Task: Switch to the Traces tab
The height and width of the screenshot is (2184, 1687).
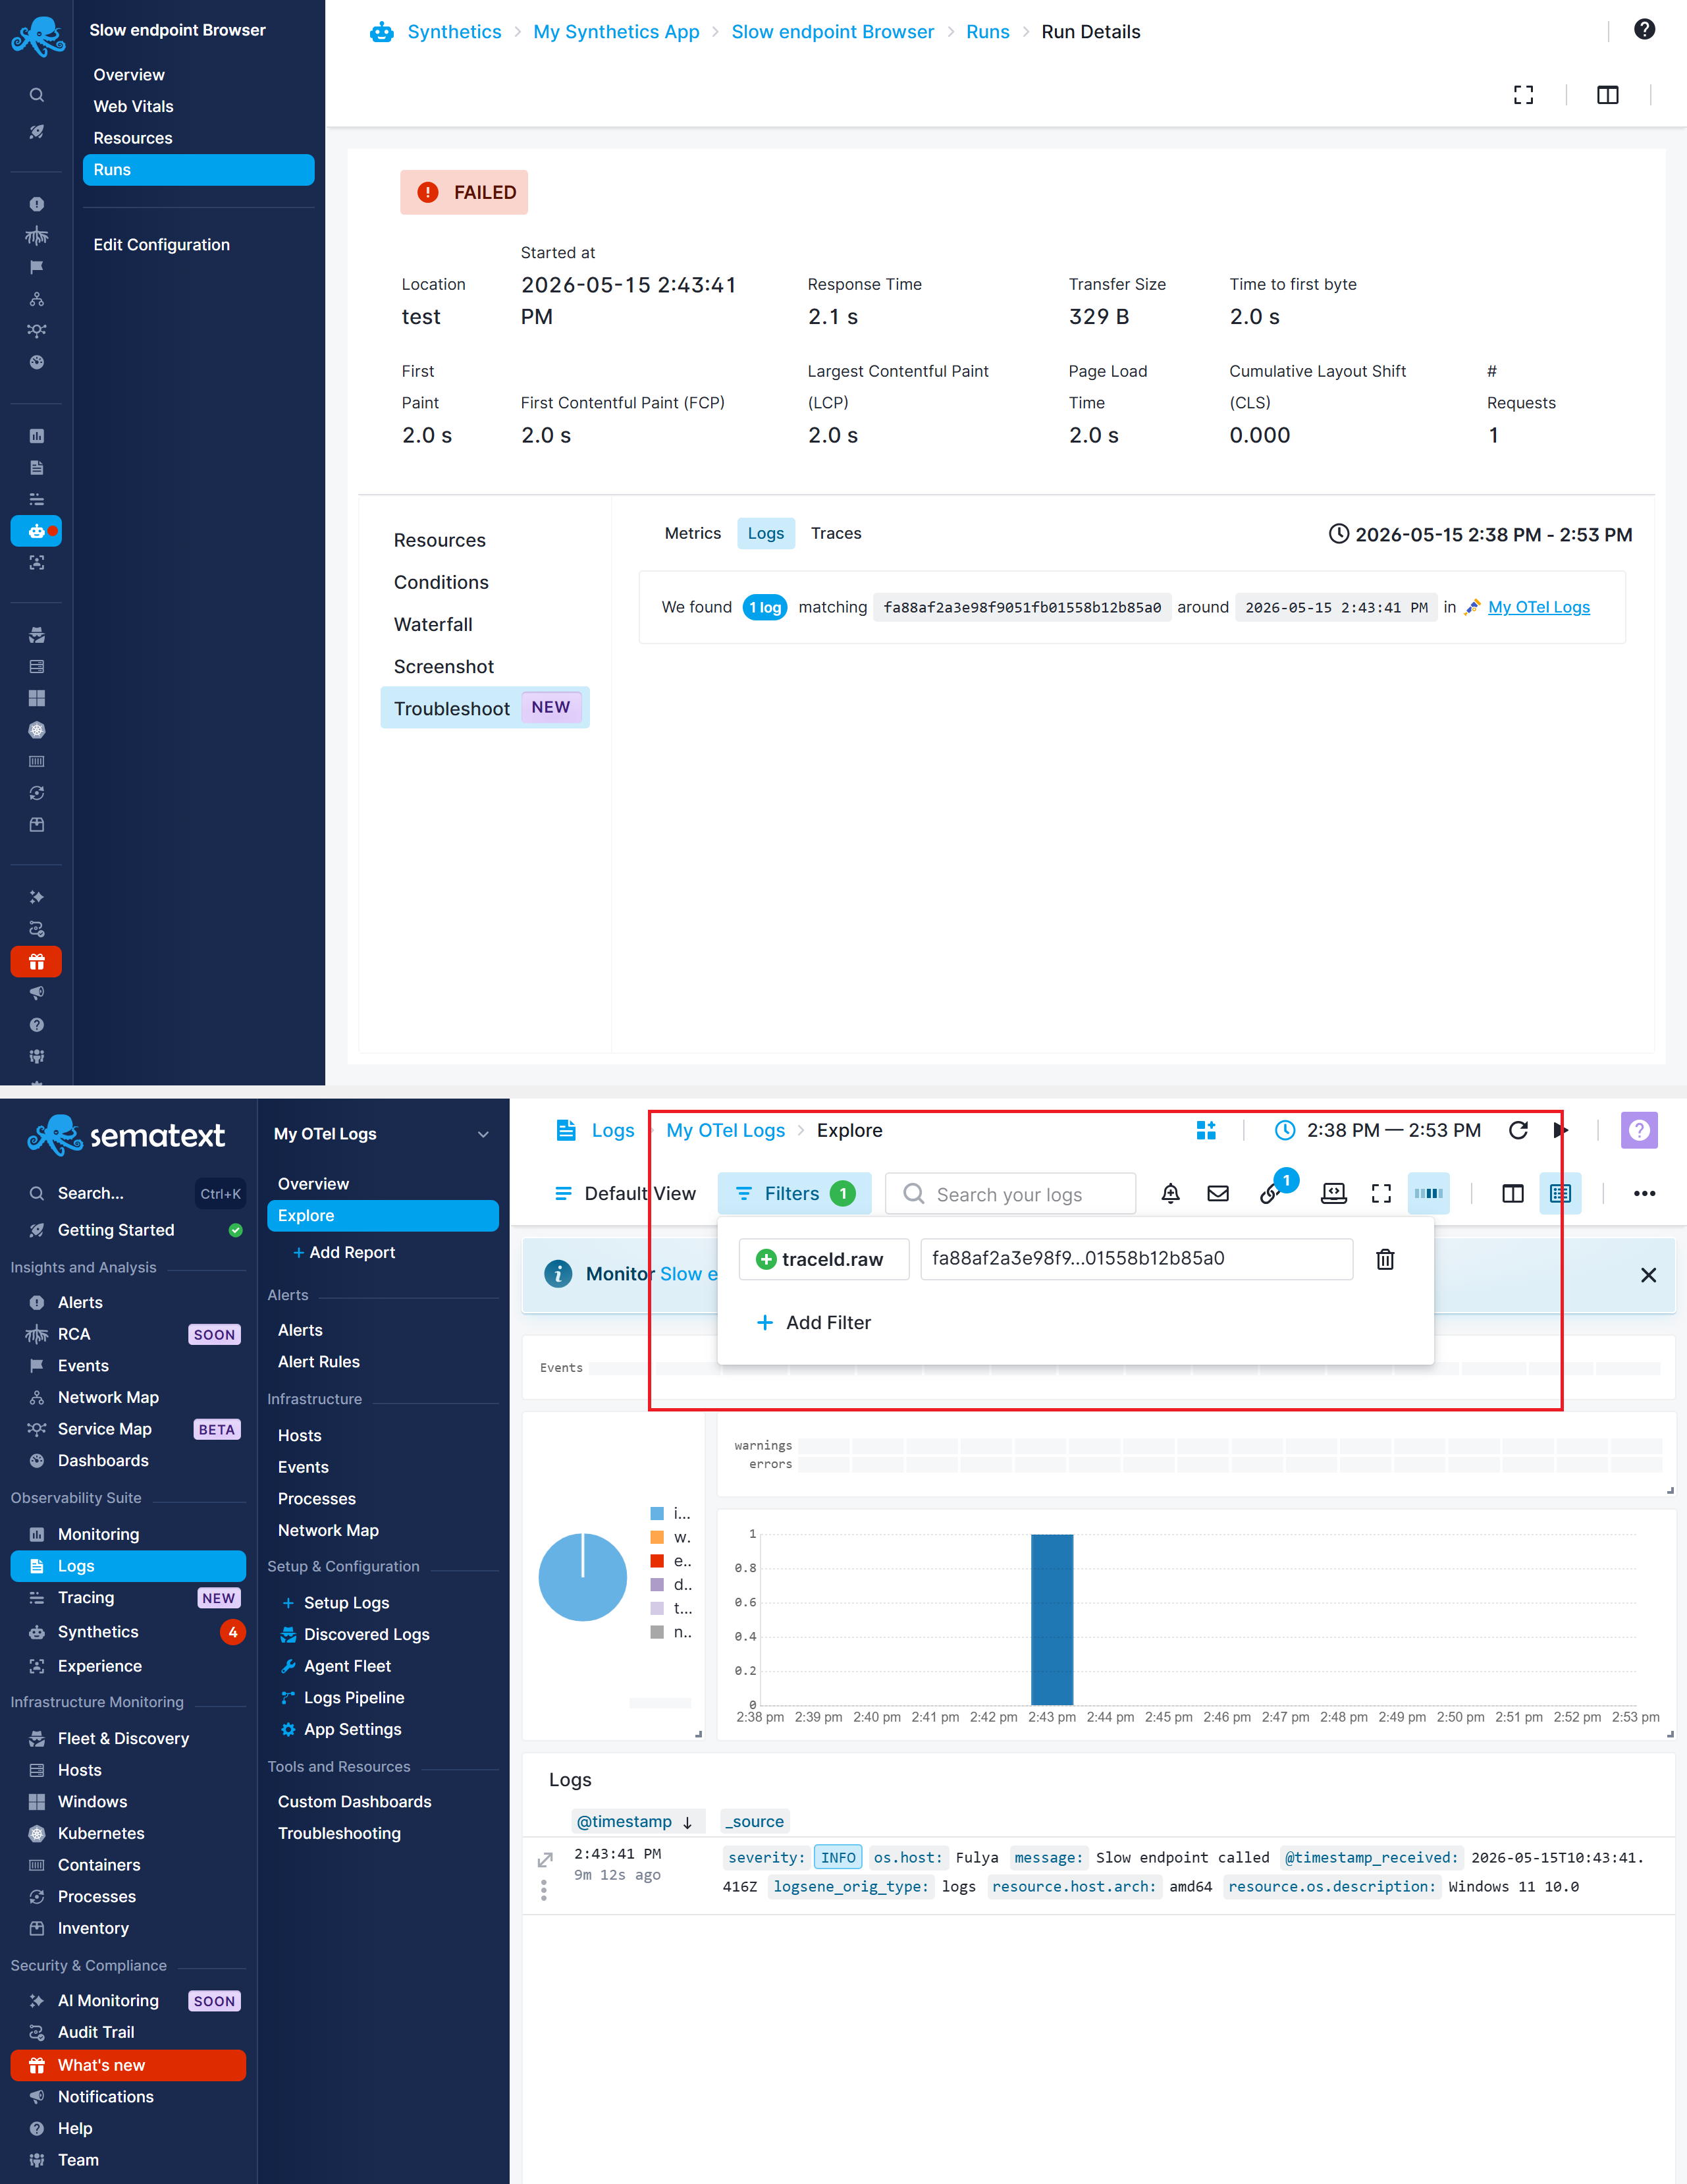Action: pyautogui.click(x=836, y=533)
